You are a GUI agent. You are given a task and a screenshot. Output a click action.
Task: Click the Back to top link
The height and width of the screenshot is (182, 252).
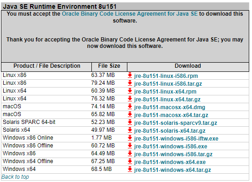[15, 177]
